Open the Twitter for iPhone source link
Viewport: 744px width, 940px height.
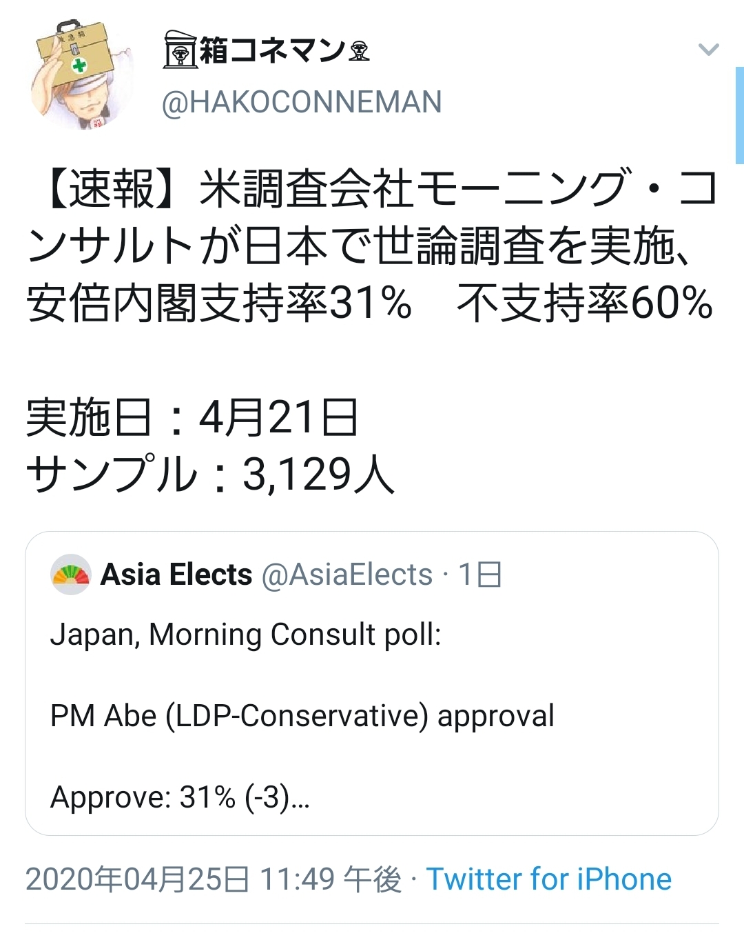(x=548, y=879)
